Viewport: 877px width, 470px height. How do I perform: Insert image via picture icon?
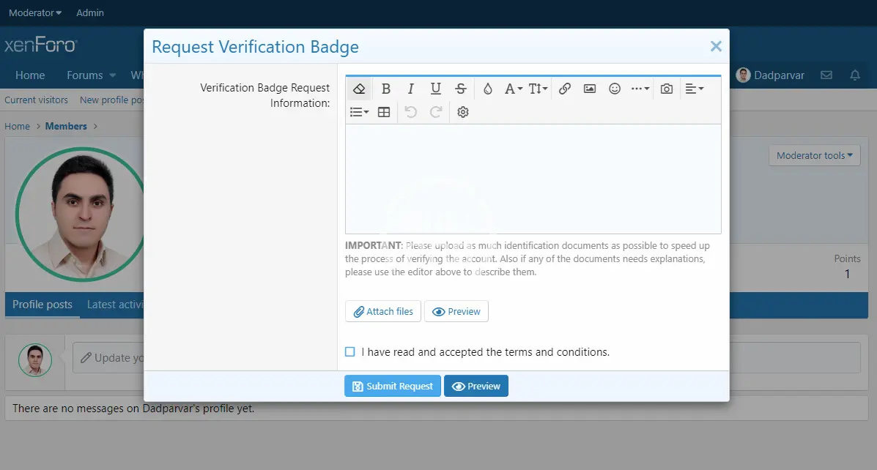click(x=590, y=89)
